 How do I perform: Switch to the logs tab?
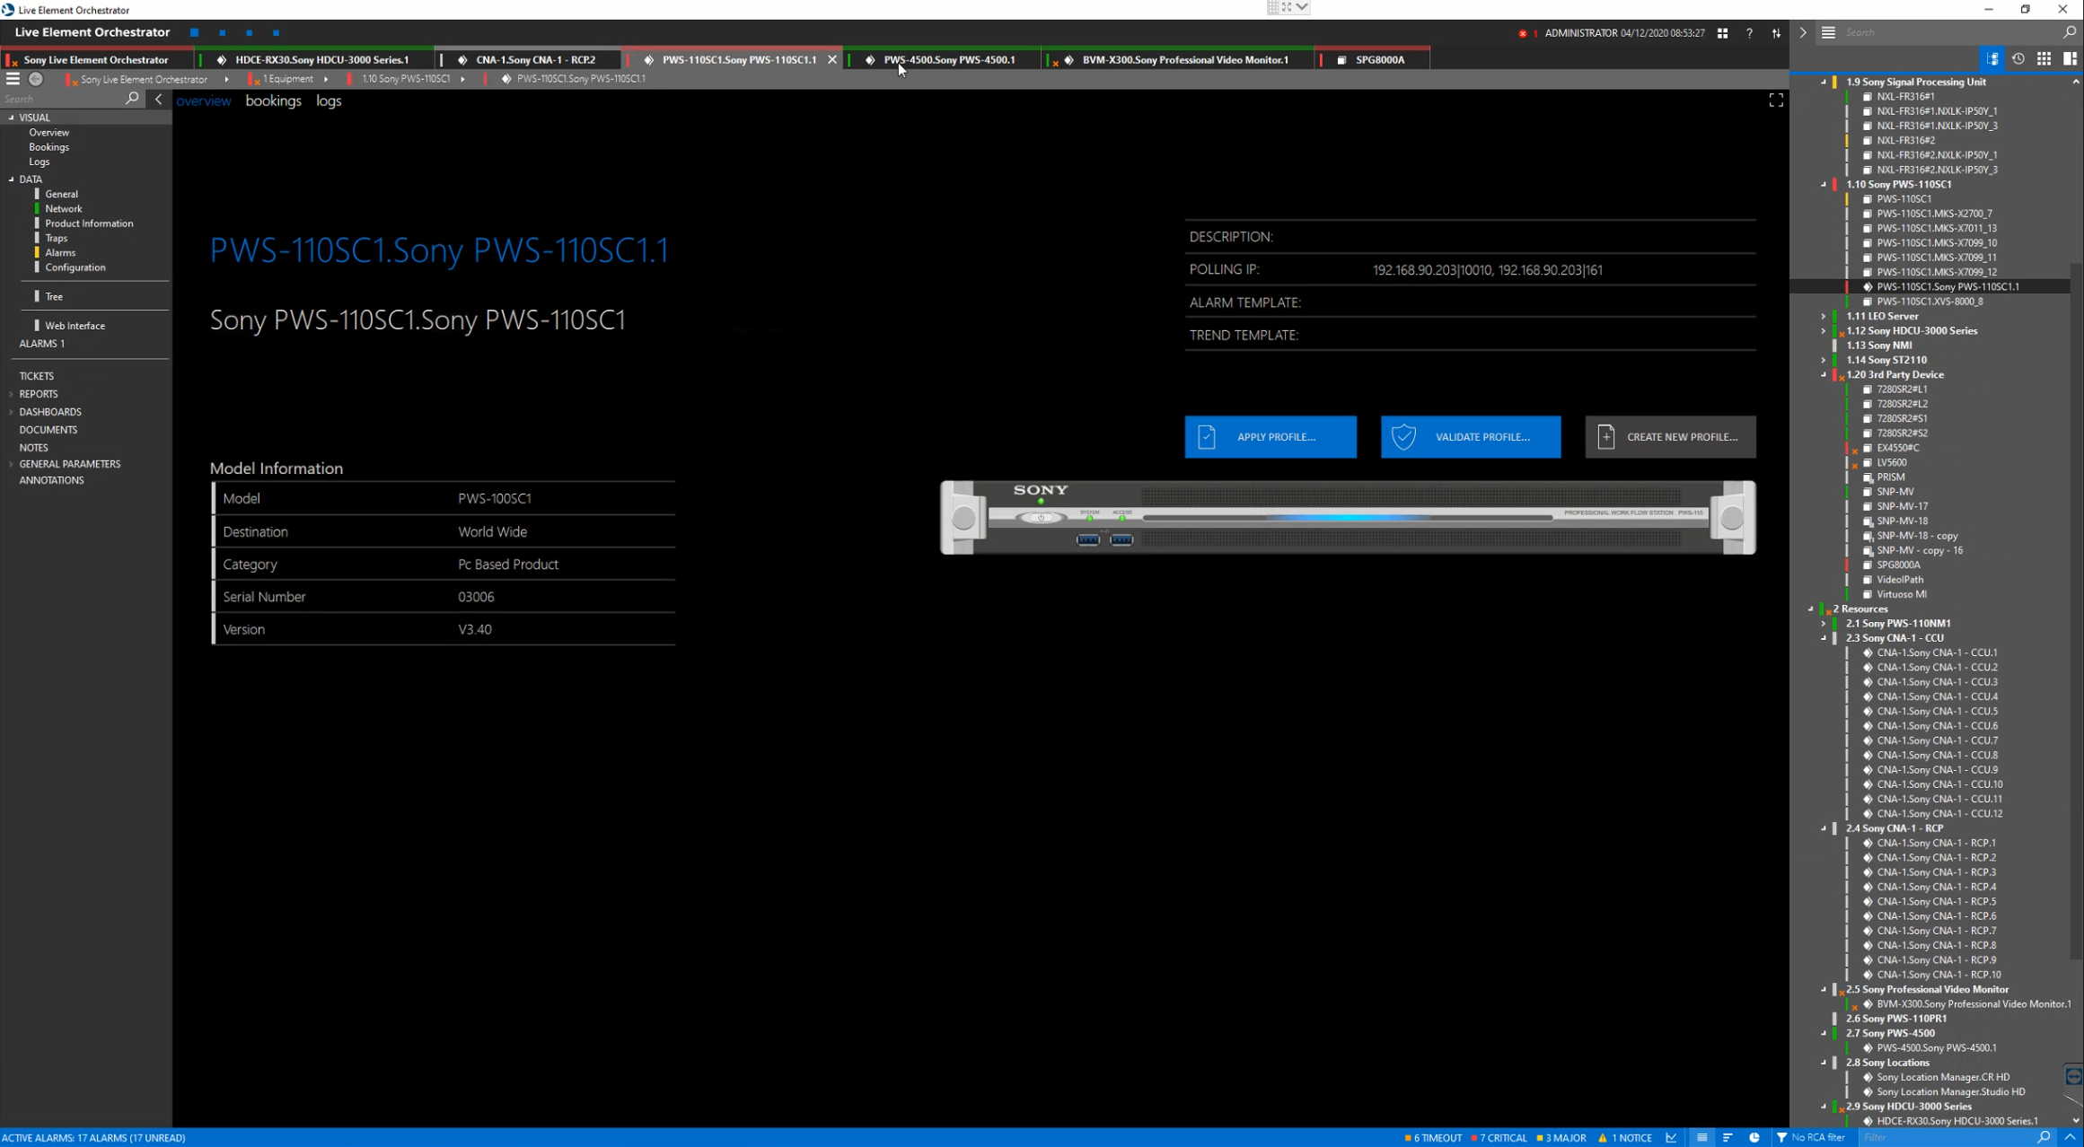click(x=329, y=101)
